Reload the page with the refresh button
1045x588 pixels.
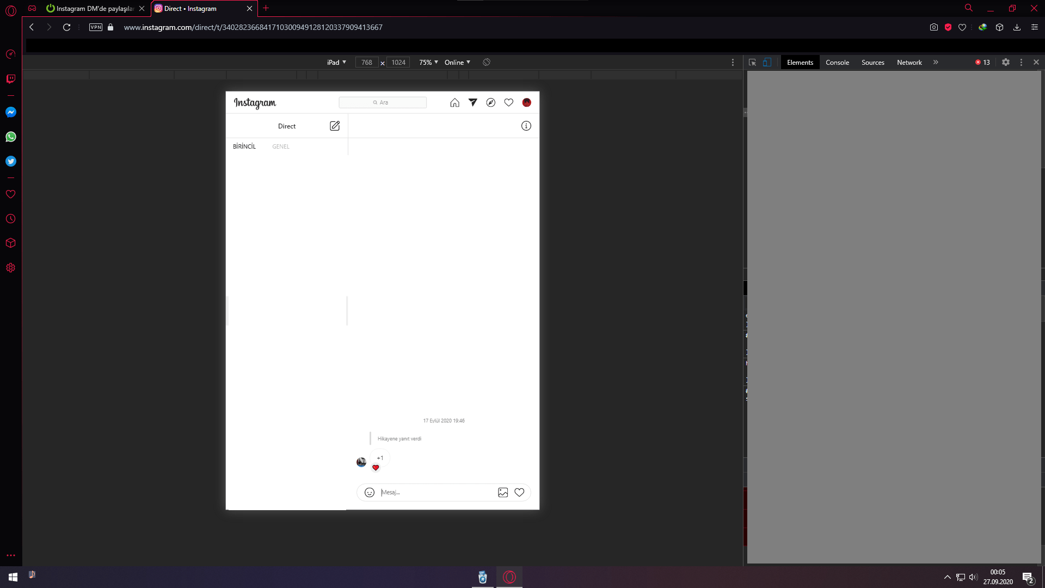[66, 27]
